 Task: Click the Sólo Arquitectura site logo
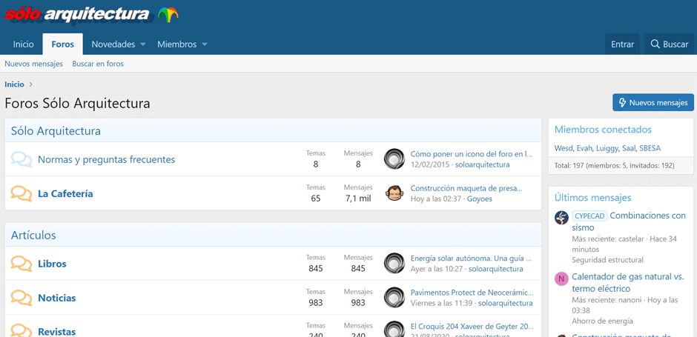click(90, 15)
